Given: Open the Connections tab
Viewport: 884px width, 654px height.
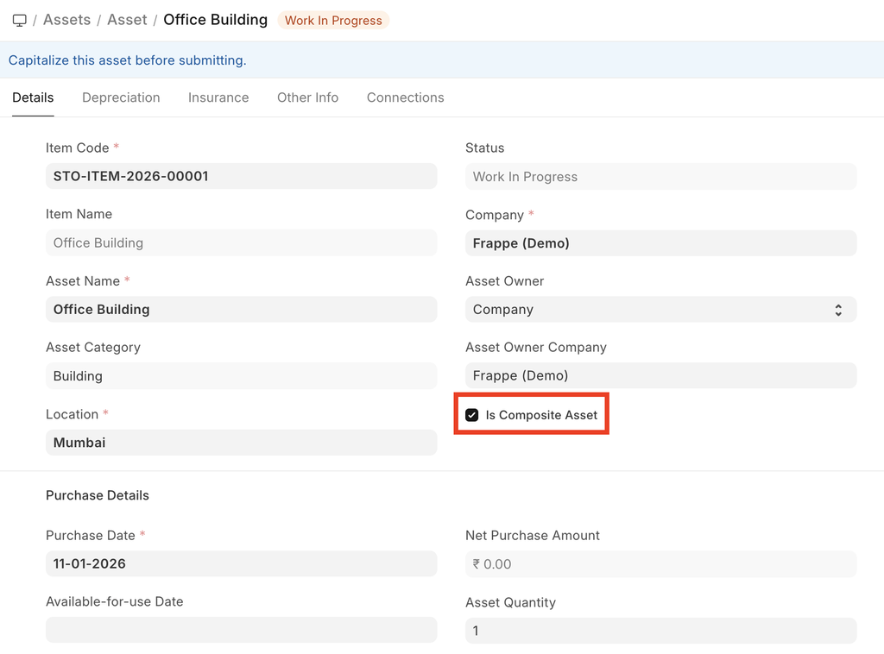Looking at the screenshot, I should click(405, 97).
